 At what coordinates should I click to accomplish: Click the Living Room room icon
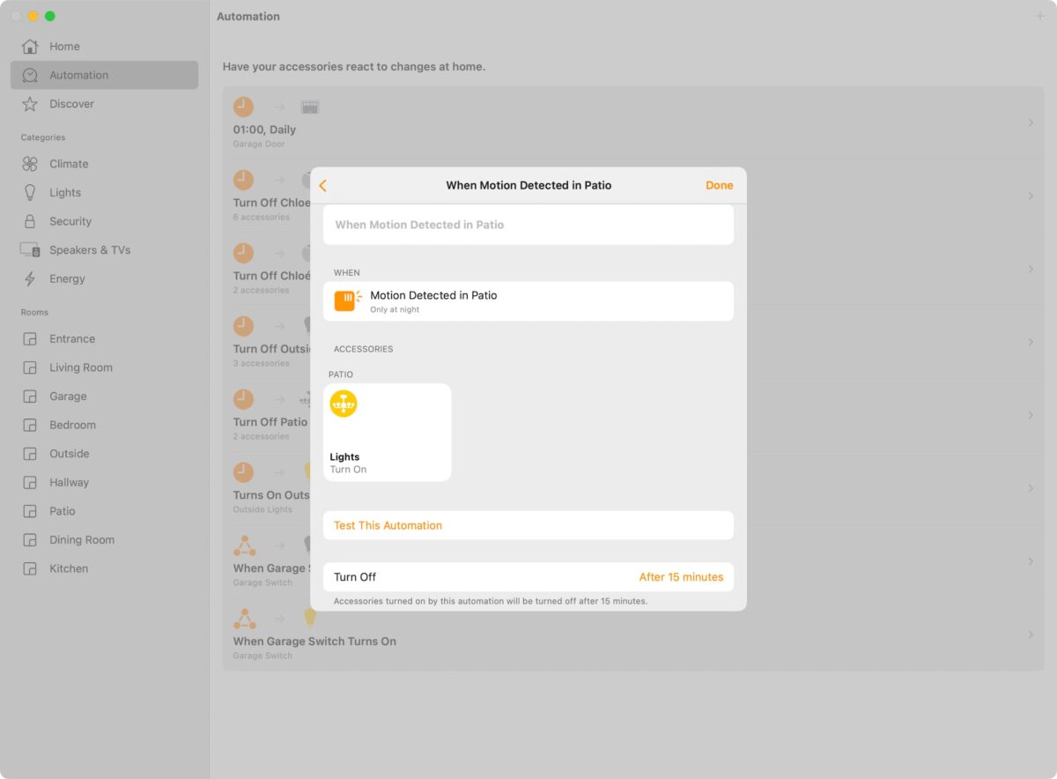[30, 367]
